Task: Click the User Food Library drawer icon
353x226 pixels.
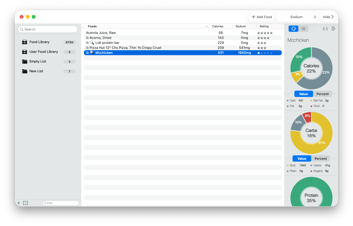Action: 25,52
